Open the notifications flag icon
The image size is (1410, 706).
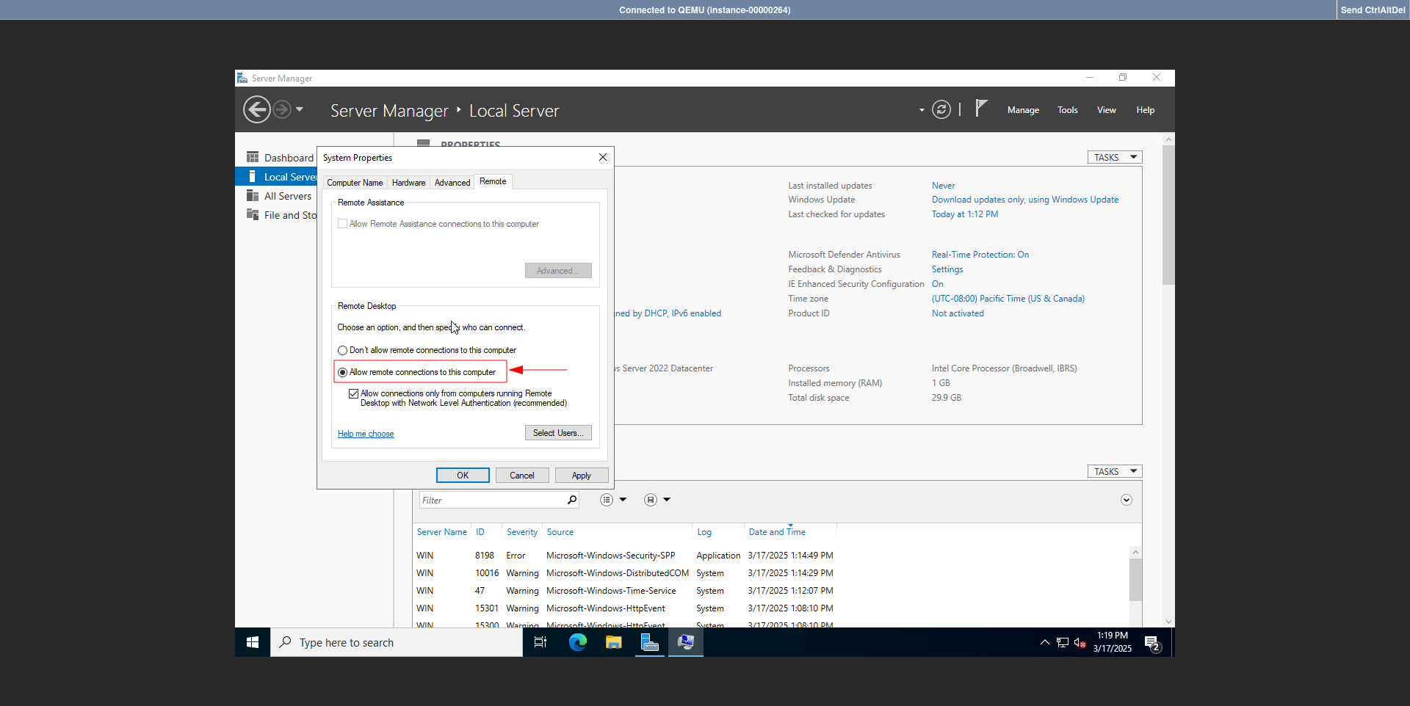pyautogui.click(x=982, y=109)
